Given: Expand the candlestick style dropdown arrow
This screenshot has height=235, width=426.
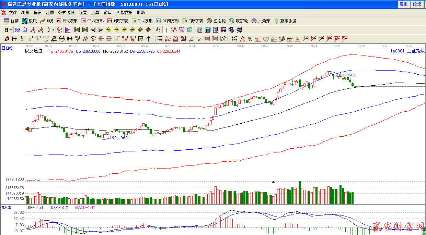Looking at the screenshot, I should [x=53, y=30].
